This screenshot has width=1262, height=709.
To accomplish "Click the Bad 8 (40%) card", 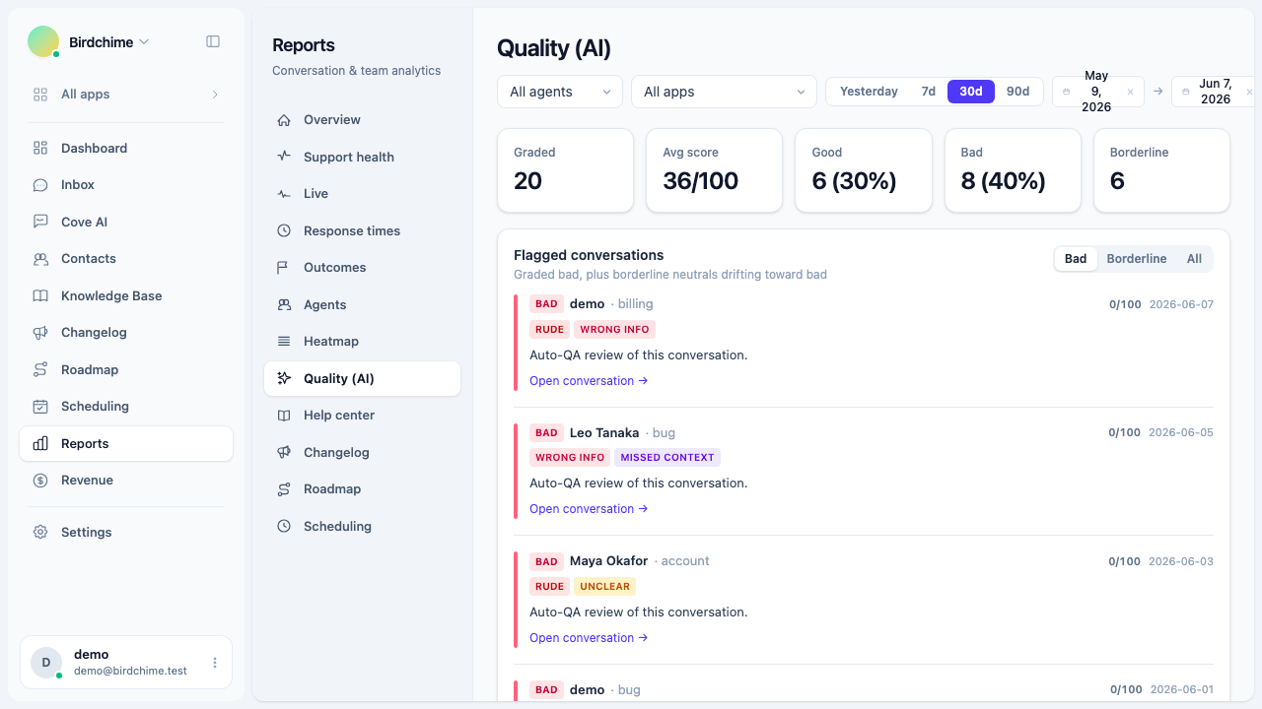I will point(1013,170).
